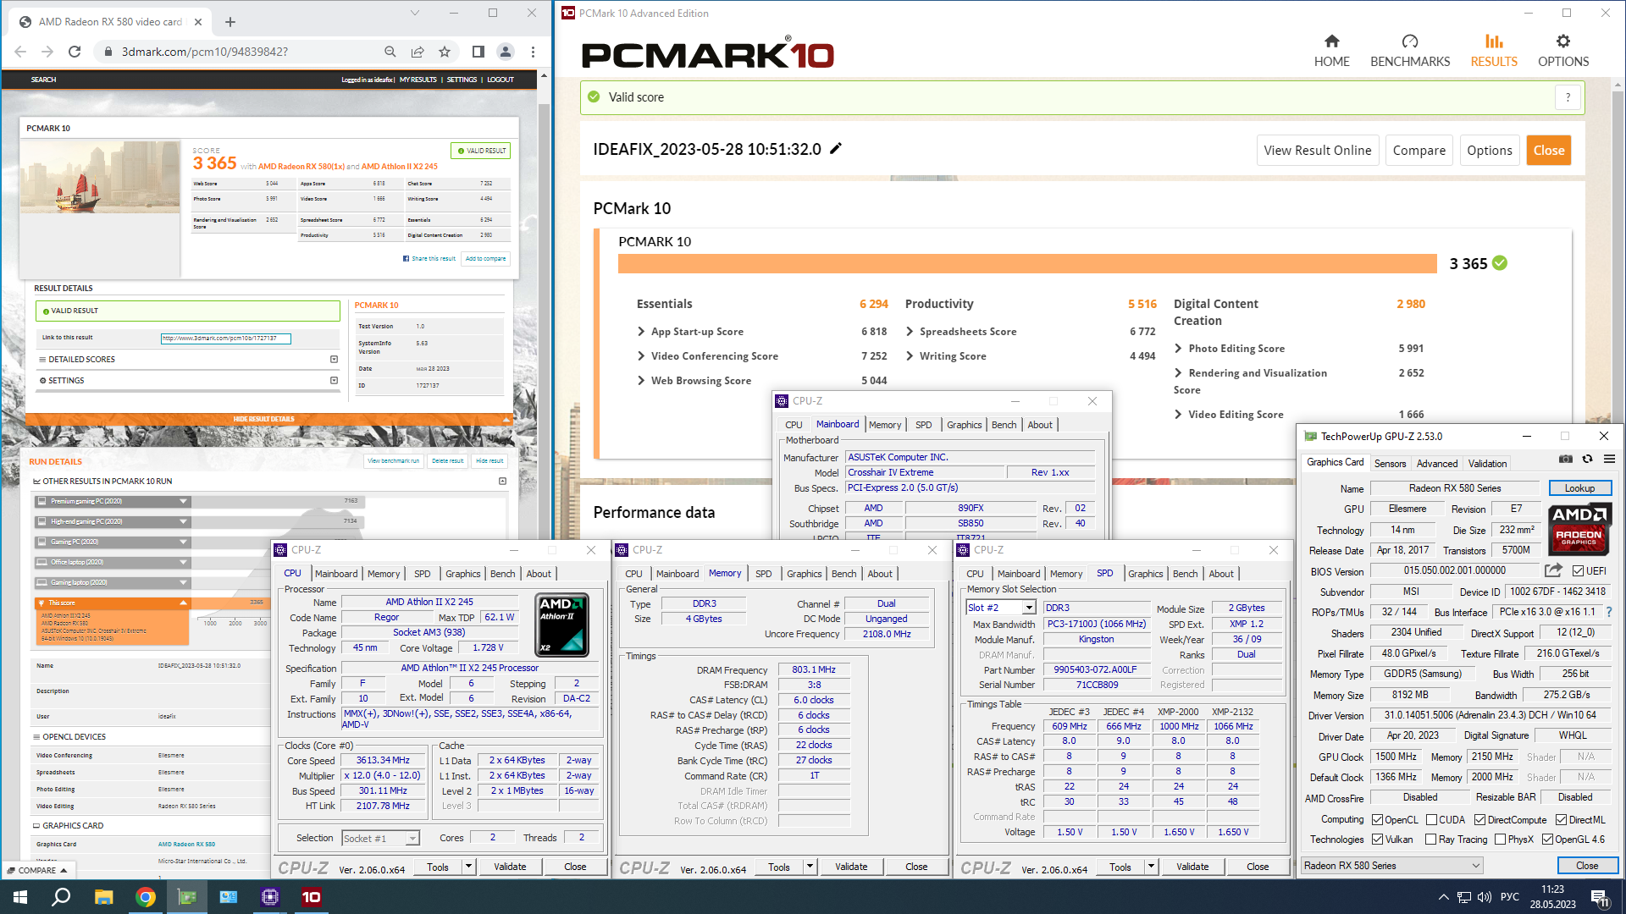Image resolution: width=1626 pixels, height=914 pixels.
Task: Refresh GPU-Z readings
Action: pyautogui.click(x=1588, y=459)
